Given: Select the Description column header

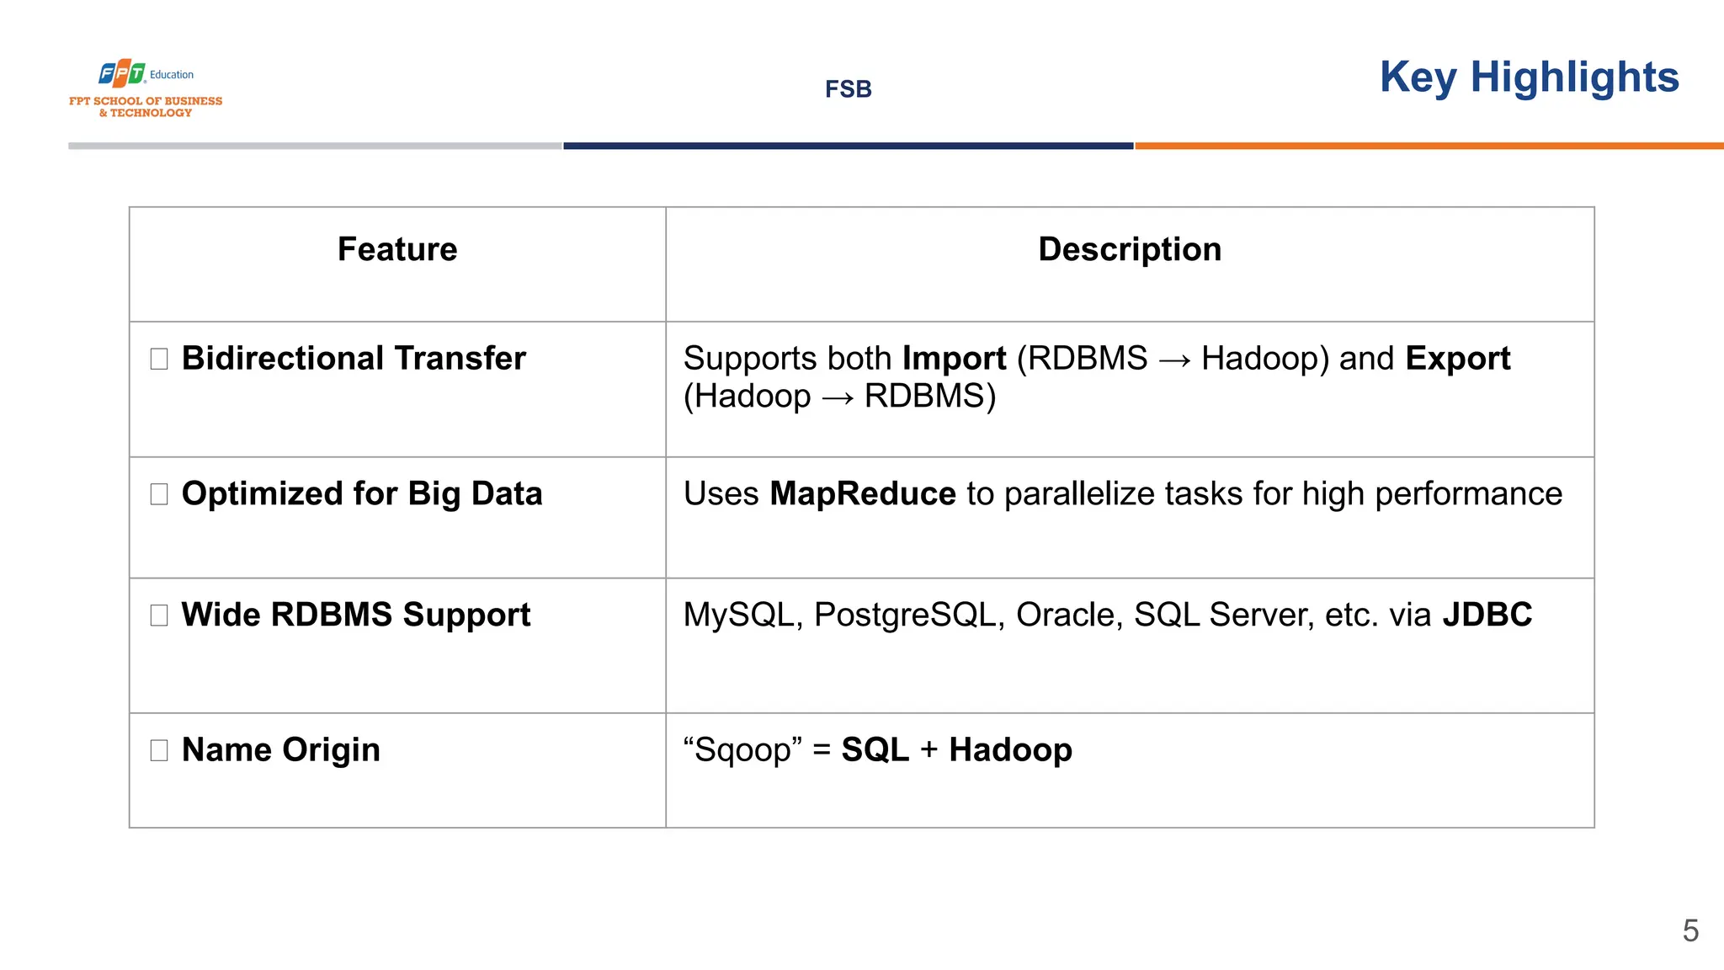Looking at the screenshot, I should click(1129, 249).
